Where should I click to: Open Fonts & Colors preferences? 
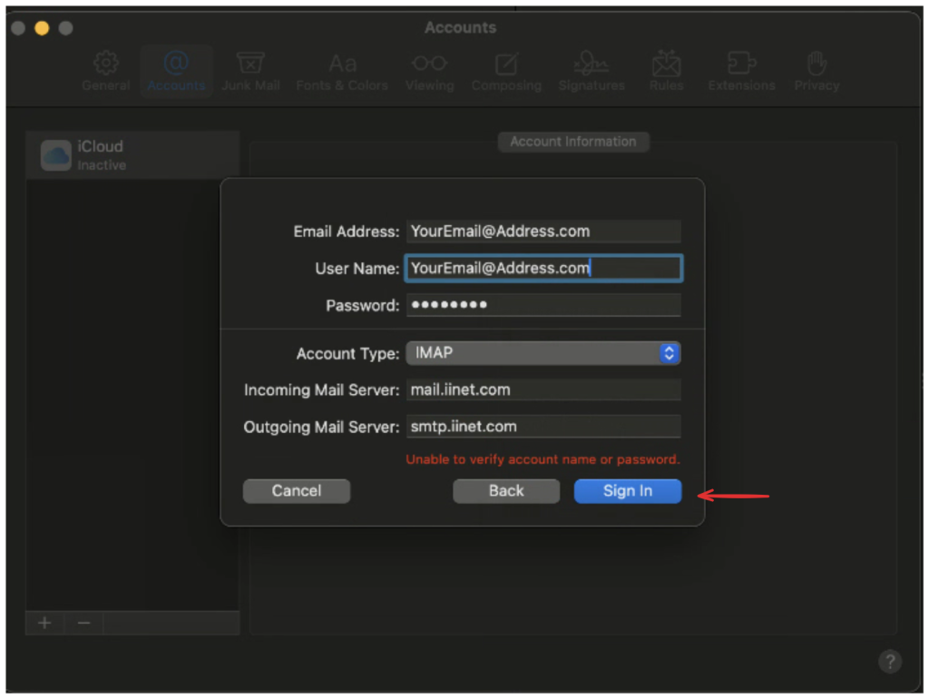(x=342, y=72)
